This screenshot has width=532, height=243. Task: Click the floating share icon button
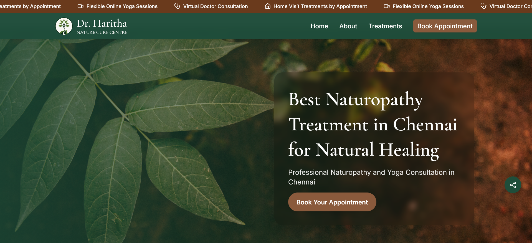513,185
